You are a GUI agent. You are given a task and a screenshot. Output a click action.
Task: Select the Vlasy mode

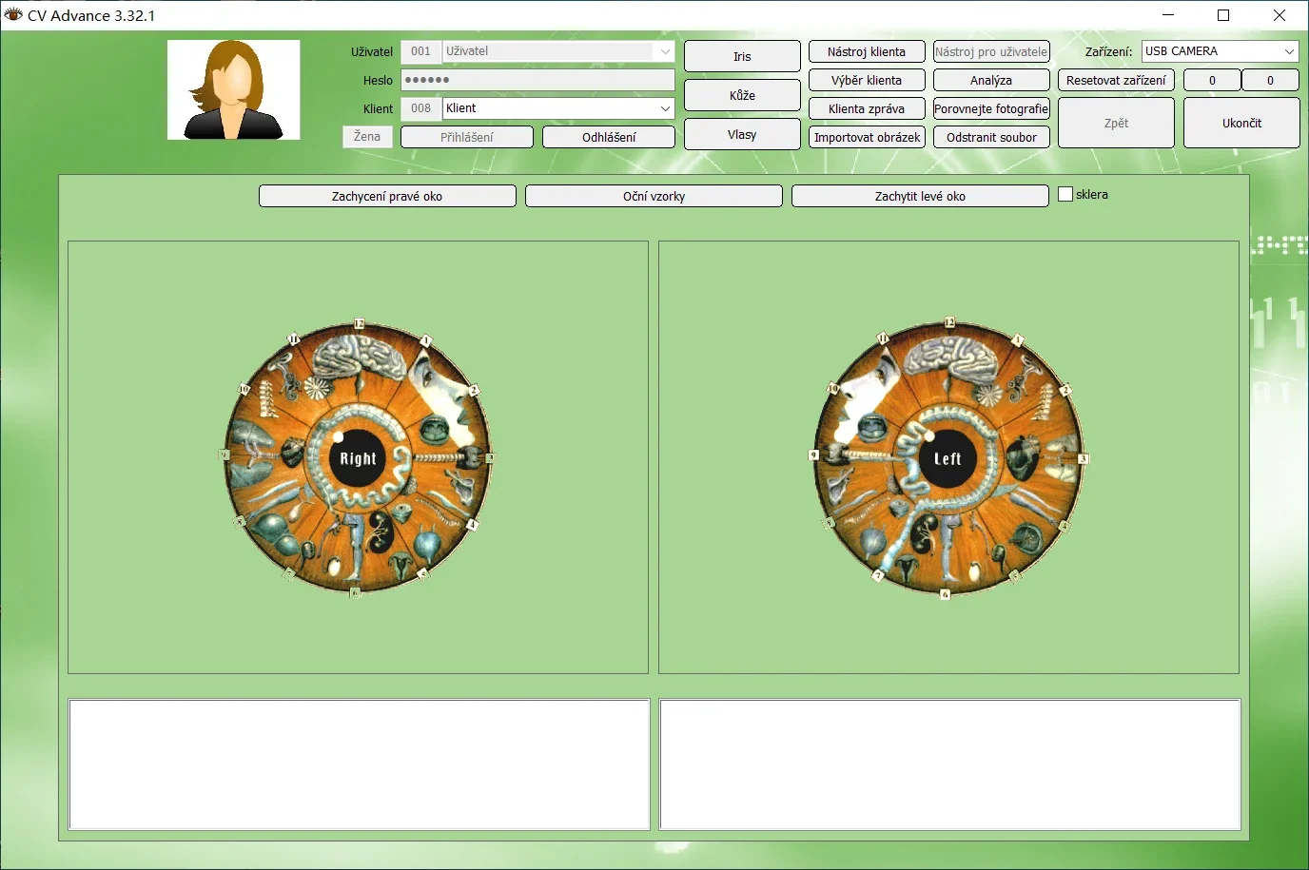[742, 134]
